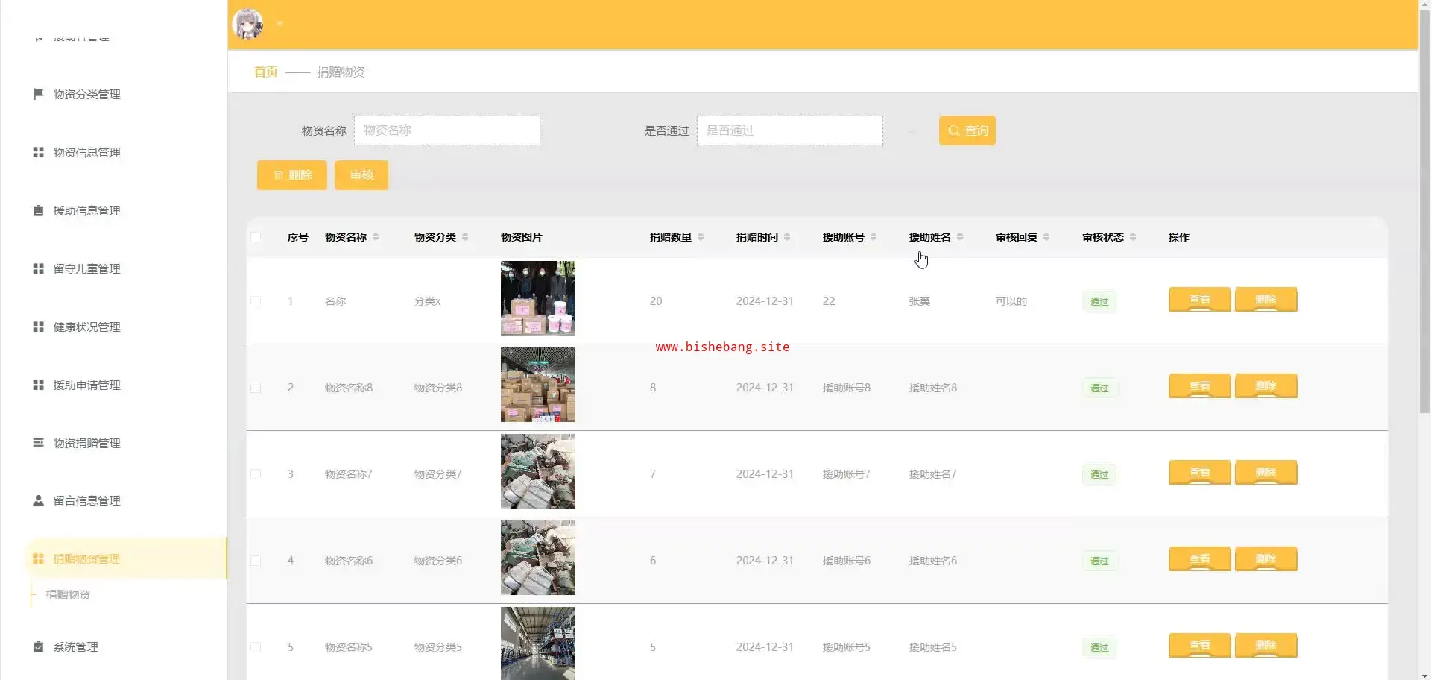Click the grid icon beside 物资信息管理
Viewport: 1431px width, 680px height.
(x=38, y=152)
